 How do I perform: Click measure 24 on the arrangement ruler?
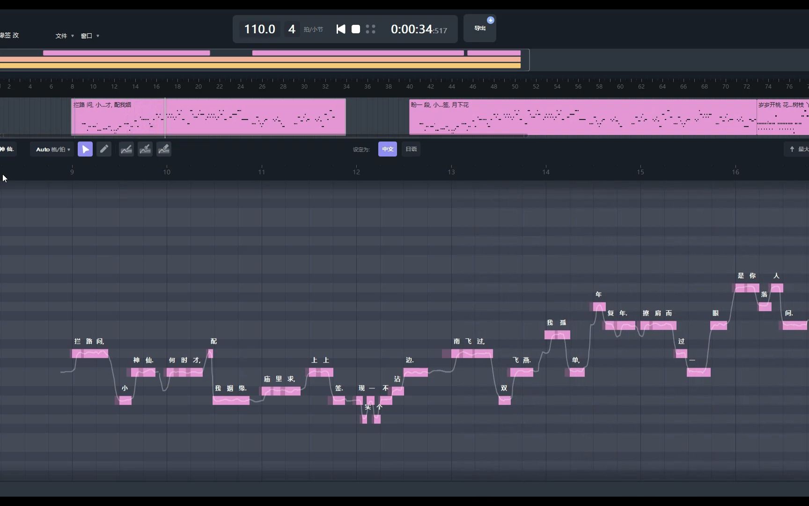click(x=241, y=86)
